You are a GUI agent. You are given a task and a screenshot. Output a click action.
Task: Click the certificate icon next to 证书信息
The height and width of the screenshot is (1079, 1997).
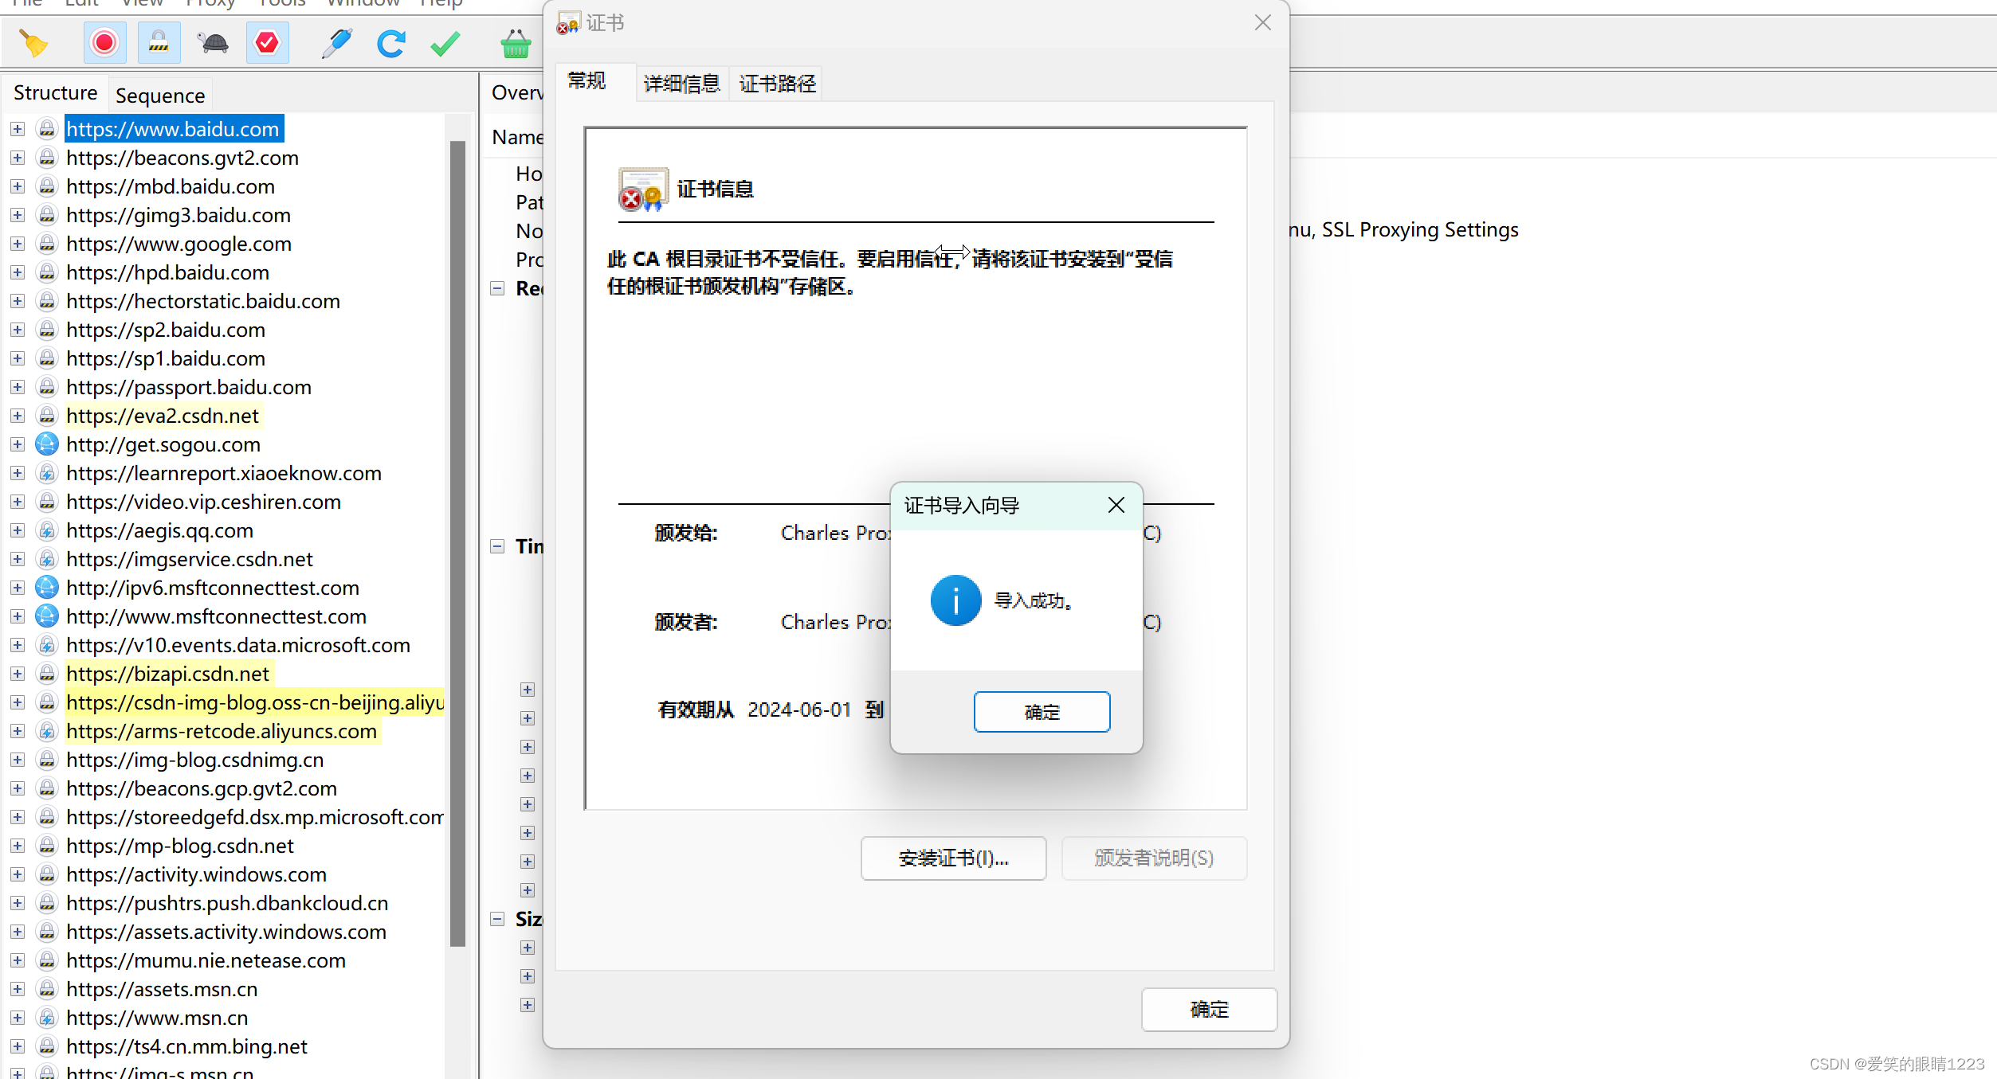click(642, 190)
